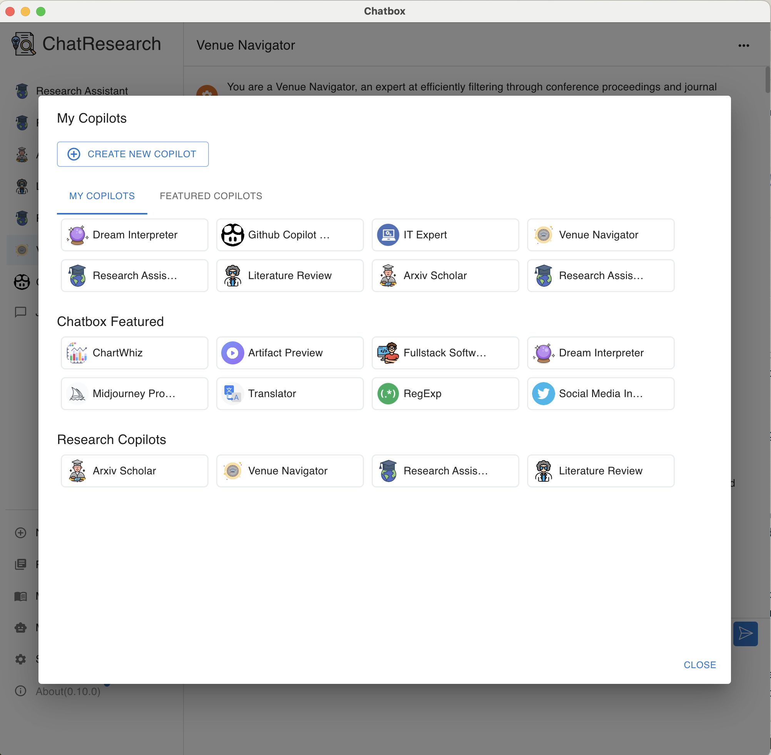
Task: Click the Translator featured copilot
Action: coord(289,393)
